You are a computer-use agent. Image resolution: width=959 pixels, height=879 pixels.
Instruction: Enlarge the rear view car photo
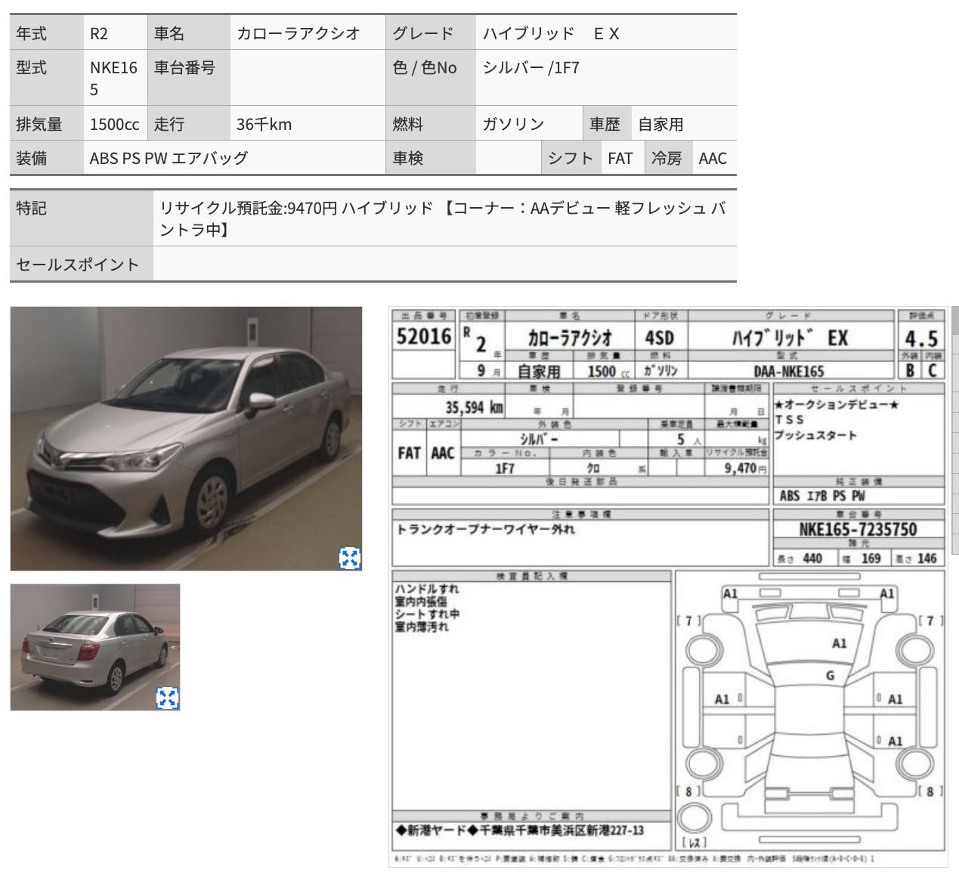tap(168, 698)
